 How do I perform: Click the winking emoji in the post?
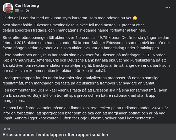[x=135, y=18]
